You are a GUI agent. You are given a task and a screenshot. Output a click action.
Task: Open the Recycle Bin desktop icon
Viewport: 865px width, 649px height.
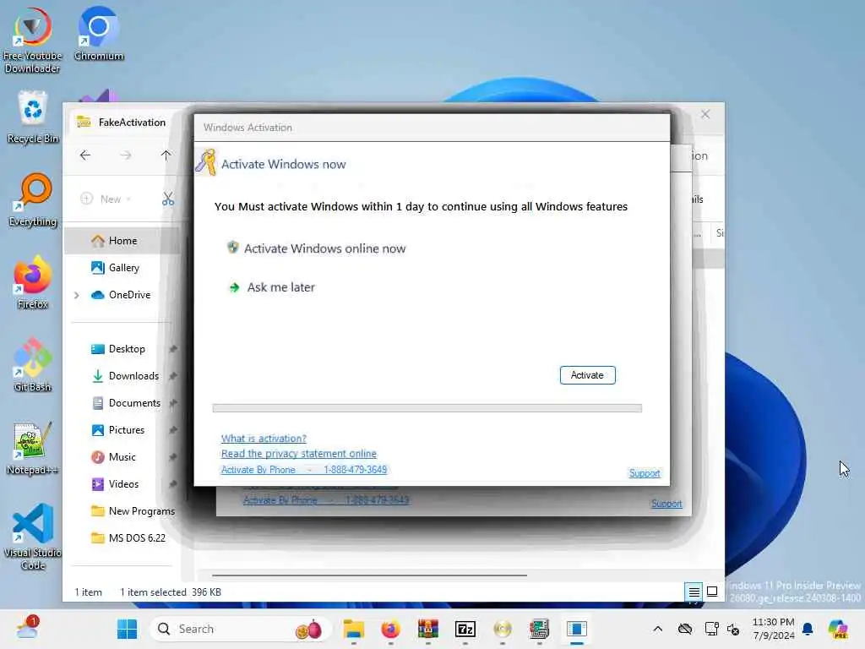[33, 117]
